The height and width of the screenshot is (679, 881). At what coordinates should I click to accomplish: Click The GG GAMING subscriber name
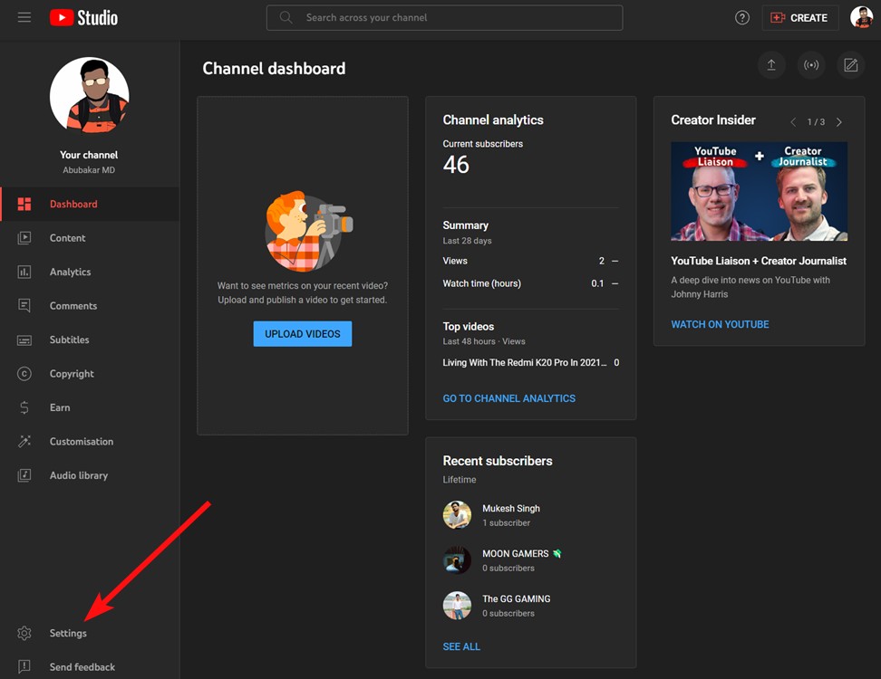tap(517, 598)
